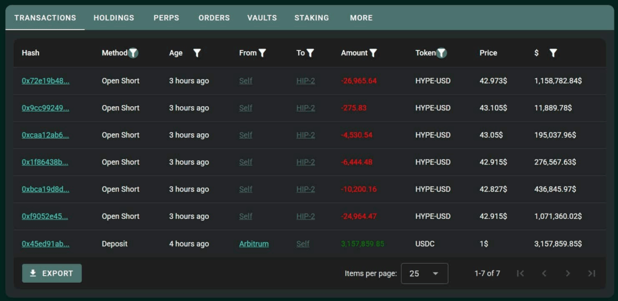Expand the Items per page dropdown
This screenshot has height=301, width=618.
pos(424,273)
